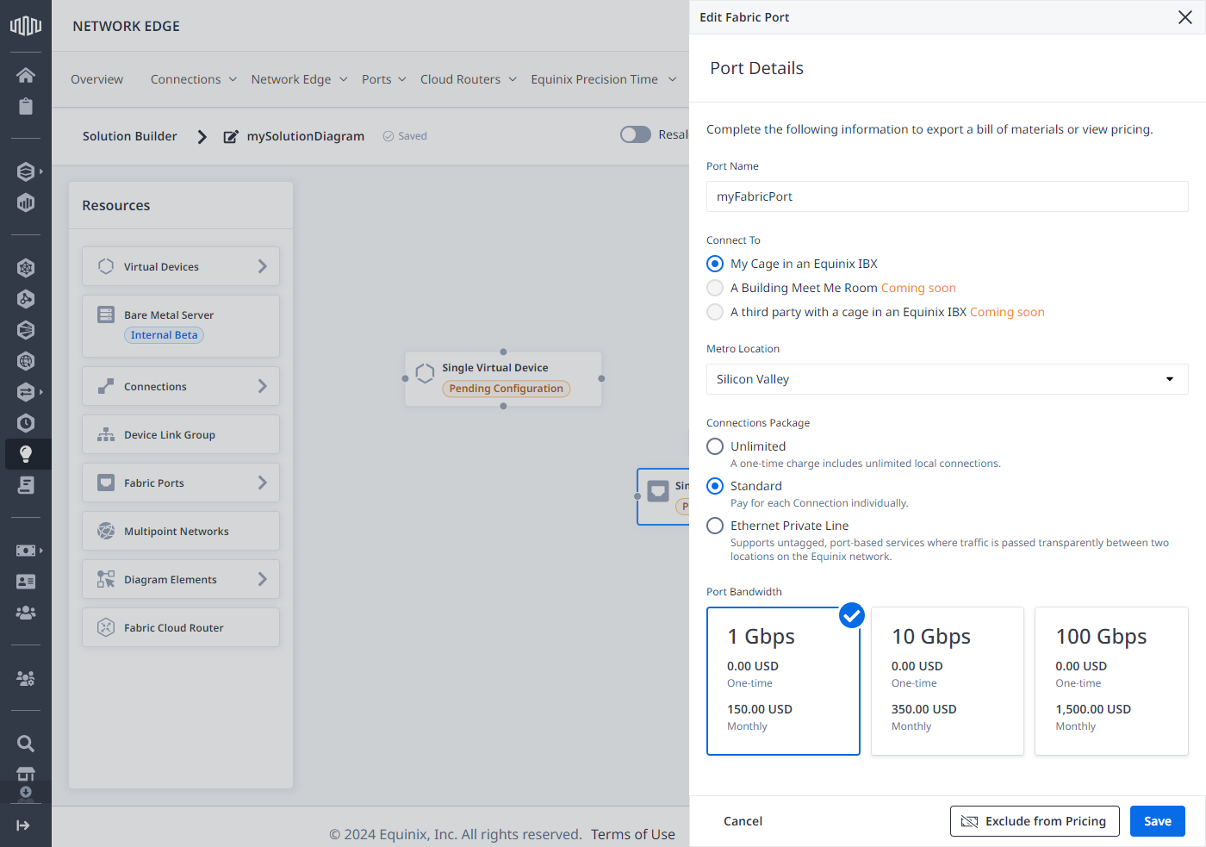Expand the Fabric Ports resource row
The width and height of the screenshot is (1206, 847).
(x=181, y=483)
